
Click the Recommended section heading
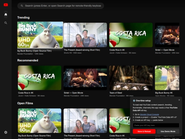(28, 60)
